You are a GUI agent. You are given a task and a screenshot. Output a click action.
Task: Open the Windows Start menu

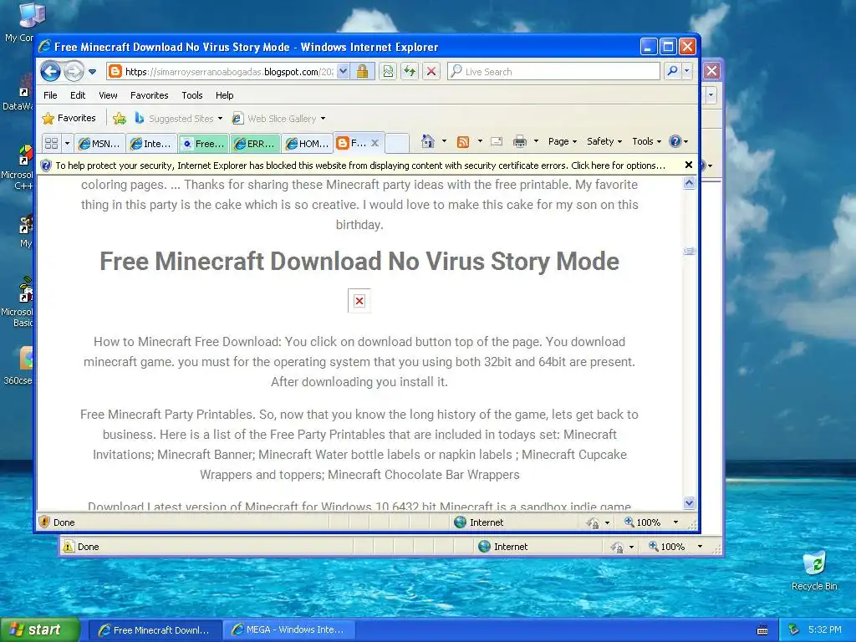coord(40,629)
